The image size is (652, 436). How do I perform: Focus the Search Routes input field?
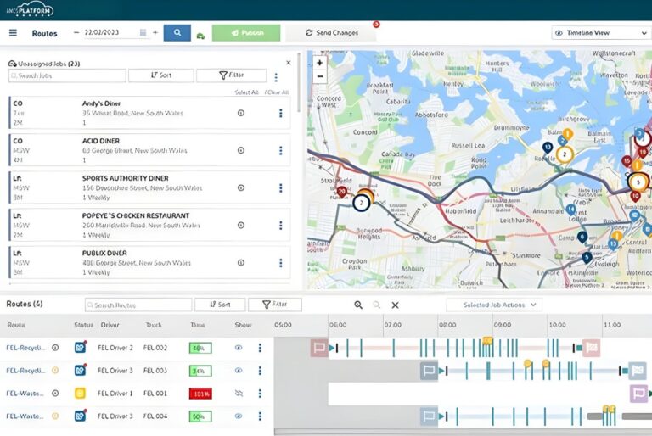pyautogui.click(x=138, y=305)
